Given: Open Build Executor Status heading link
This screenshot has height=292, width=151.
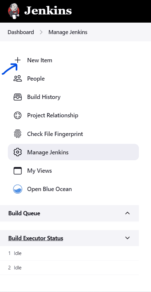Looking at the screenshot, I should 36,238.
